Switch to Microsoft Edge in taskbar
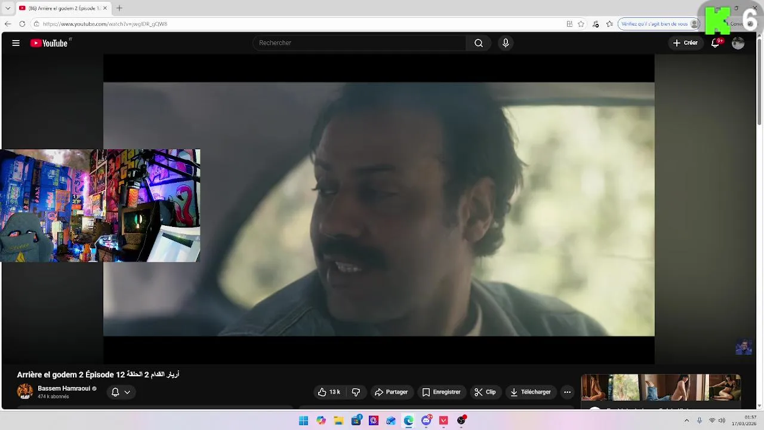This screenshot has width=764, height=430. pyautogui.click(x=408, y=420)
